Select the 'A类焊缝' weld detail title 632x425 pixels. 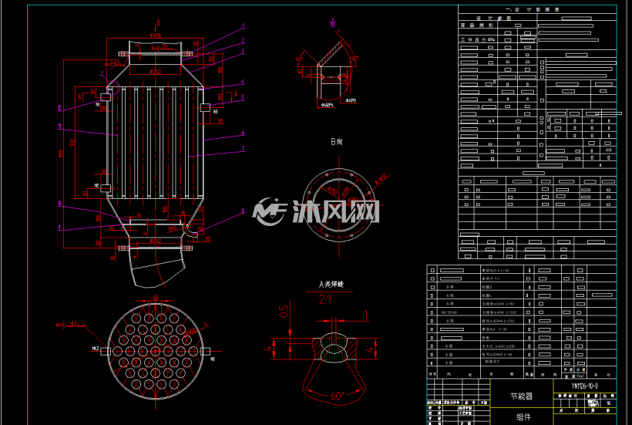click(331, 285)
